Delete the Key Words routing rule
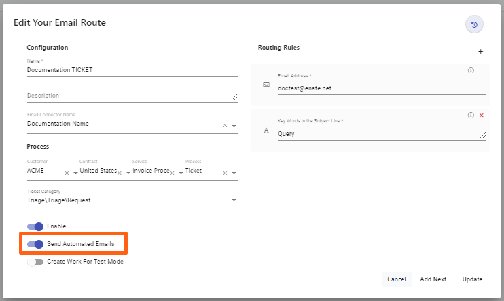Viewport: 504px width, 301px height. click(482, 116)
